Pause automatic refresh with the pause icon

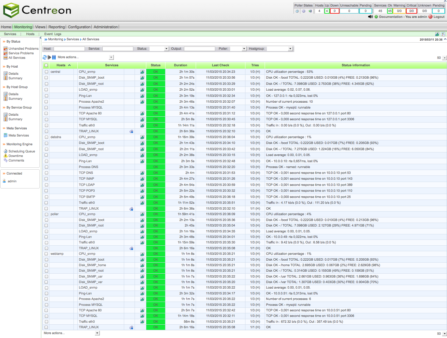pyautogui.click(x=54, y=57)
